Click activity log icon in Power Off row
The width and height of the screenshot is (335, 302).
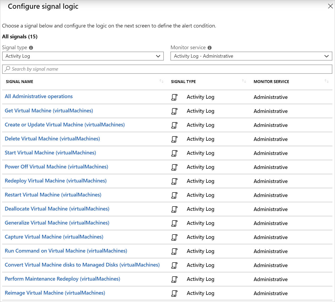(174, 167)
